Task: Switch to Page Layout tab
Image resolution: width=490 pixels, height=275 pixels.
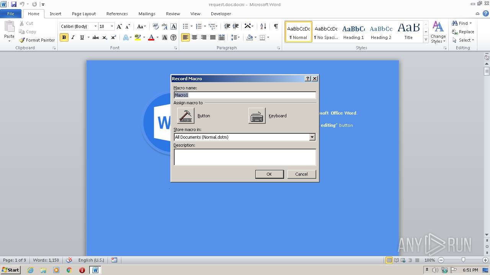Action: (x=84, y=14)
